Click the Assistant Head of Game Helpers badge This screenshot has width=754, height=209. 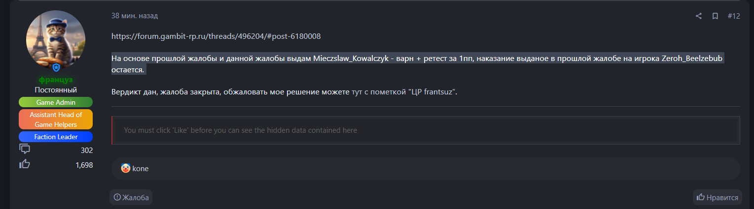pos(56,119)
